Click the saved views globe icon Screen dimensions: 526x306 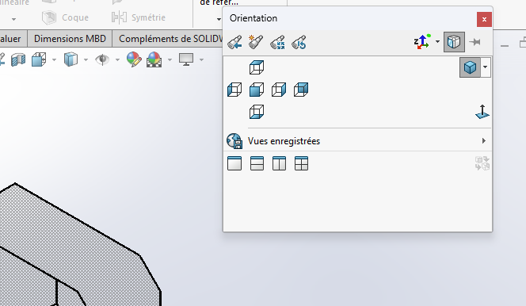click(234, 141)
